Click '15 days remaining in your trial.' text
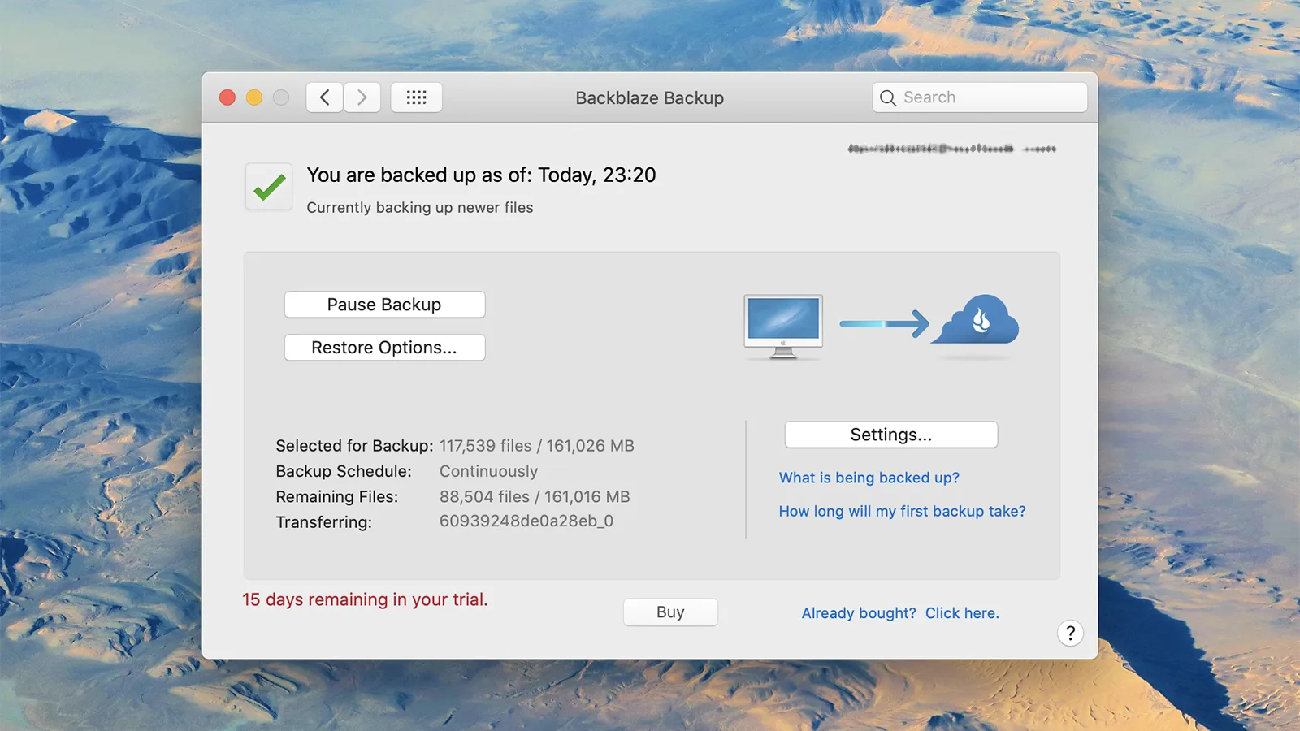 (365, 599)
